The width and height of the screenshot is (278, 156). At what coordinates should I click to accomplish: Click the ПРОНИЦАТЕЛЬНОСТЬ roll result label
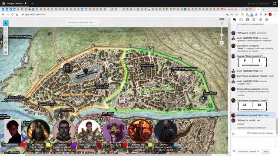coord(251,110)
